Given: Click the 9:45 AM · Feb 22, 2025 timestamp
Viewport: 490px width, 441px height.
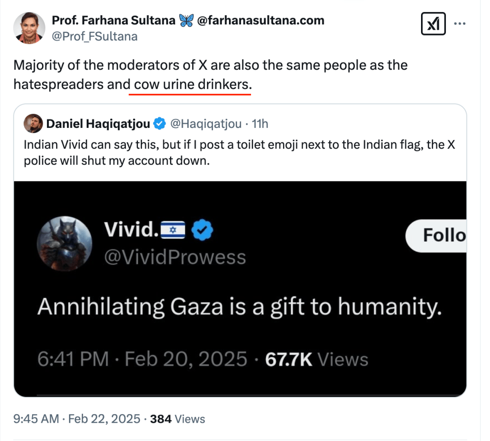Looking at the screenshot, I should (x=77, y=419).
